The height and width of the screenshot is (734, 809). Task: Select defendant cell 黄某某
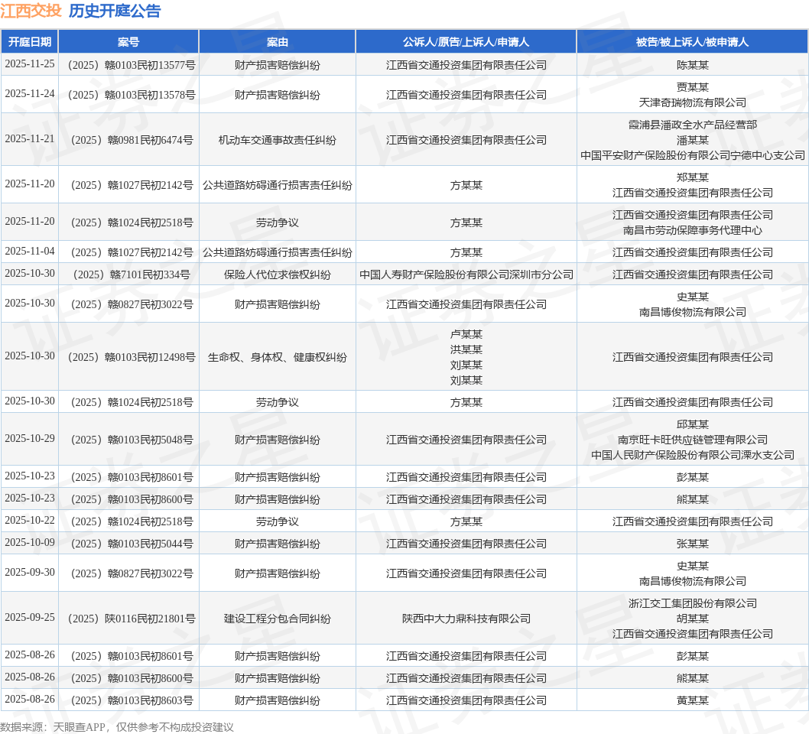(693, 700)
